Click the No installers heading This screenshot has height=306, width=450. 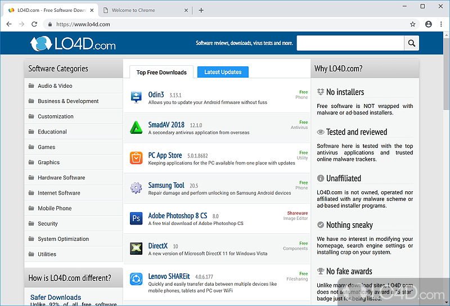pyautogui.click(x=345, y=92)
